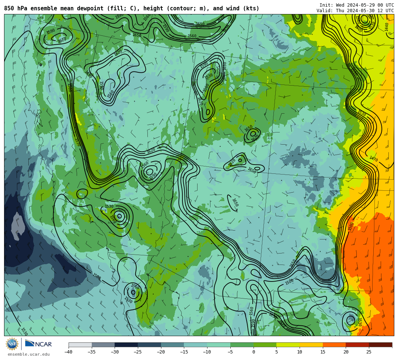This screenshot has width=398, height=359.
Task: Pick the medium green −5 to 0 colorbar swatch
Action: (242, 345)
